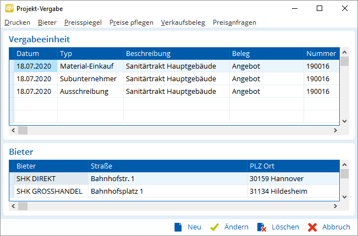Select the SHK GROSSHANDEL bidder row
358x236 pixels.
(x=49, y=191)
